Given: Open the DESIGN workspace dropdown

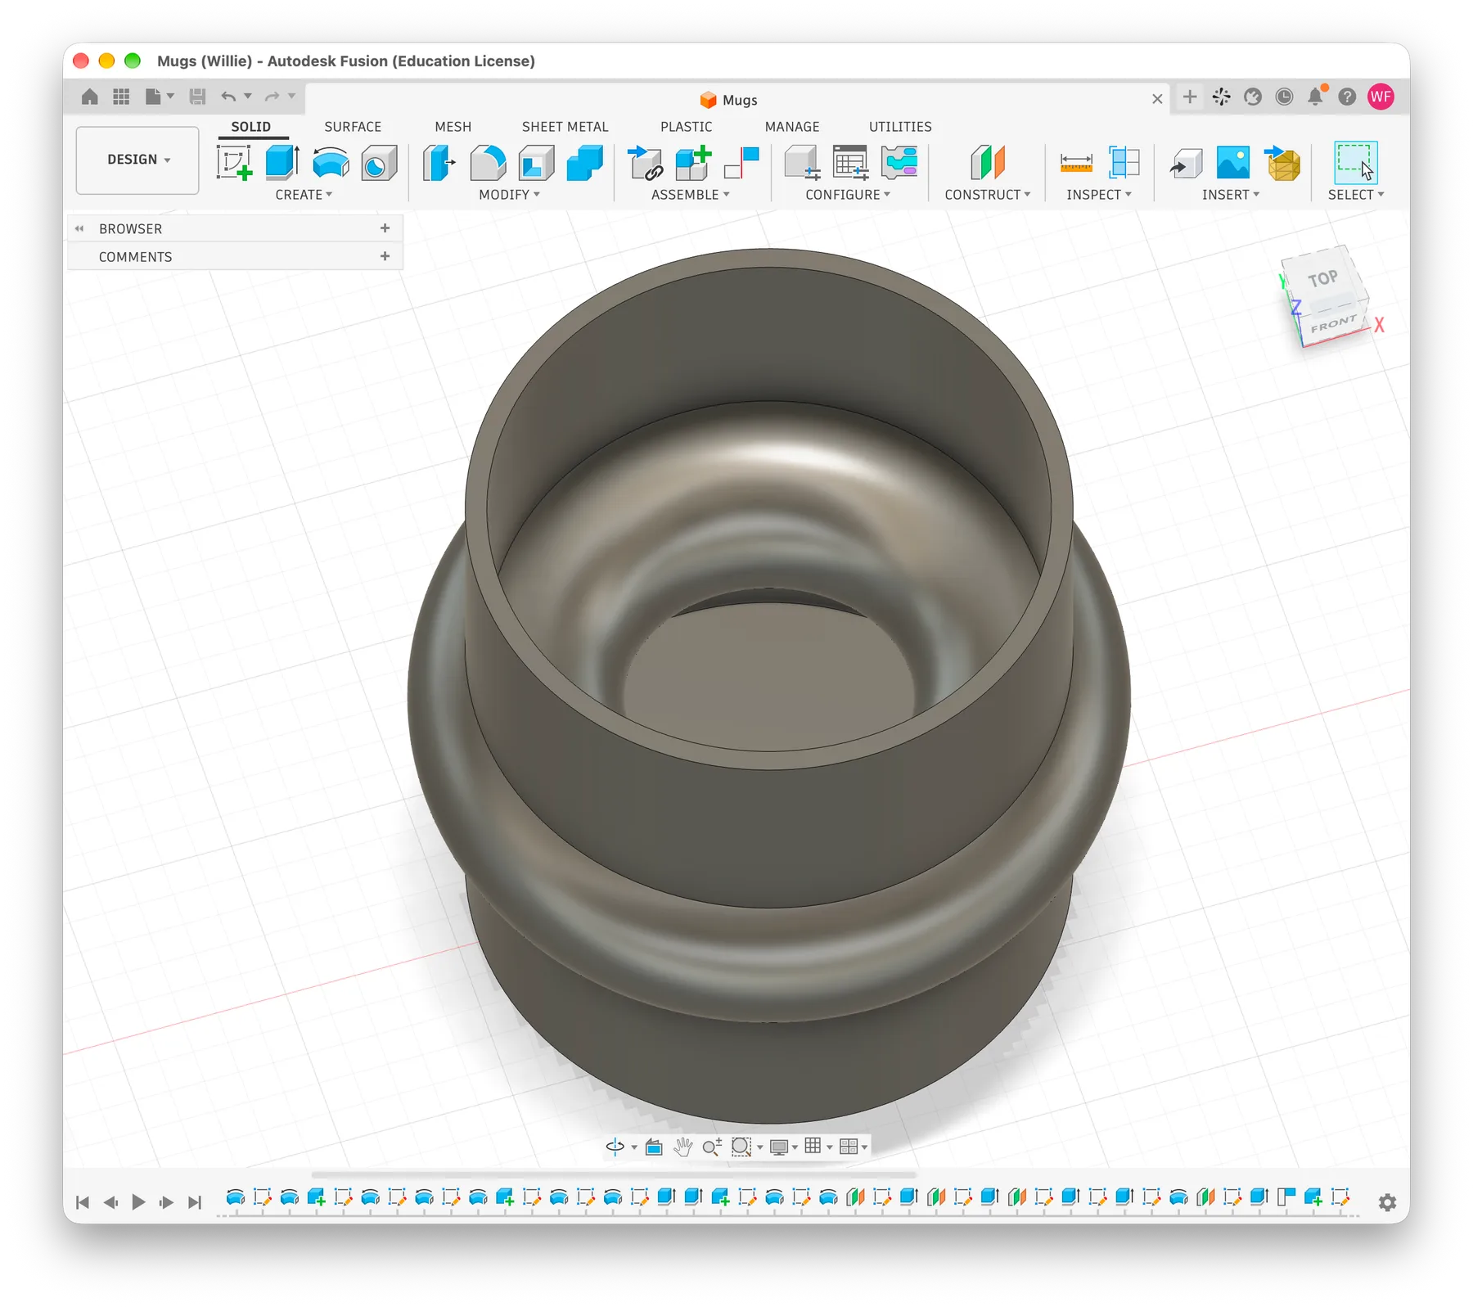Looking at the screenshot, I should coord(137,160).
